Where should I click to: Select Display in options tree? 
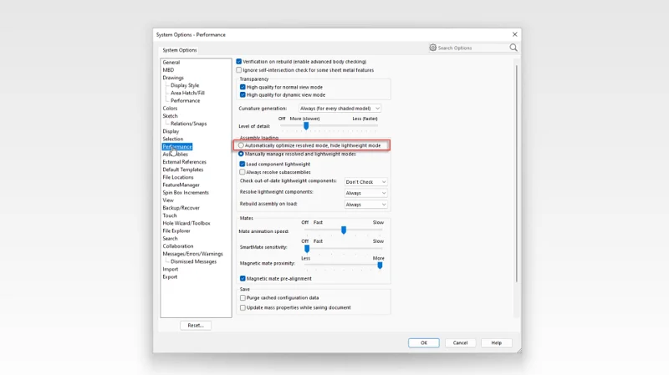[x=171, y=131]
